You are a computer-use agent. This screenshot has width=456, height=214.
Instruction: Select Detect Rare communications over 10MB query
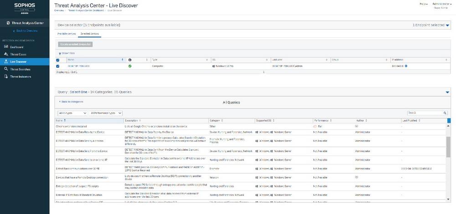click(x=77, y=168)
